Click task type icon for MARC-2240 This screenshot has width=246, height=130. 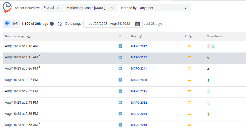pos(120,125)
